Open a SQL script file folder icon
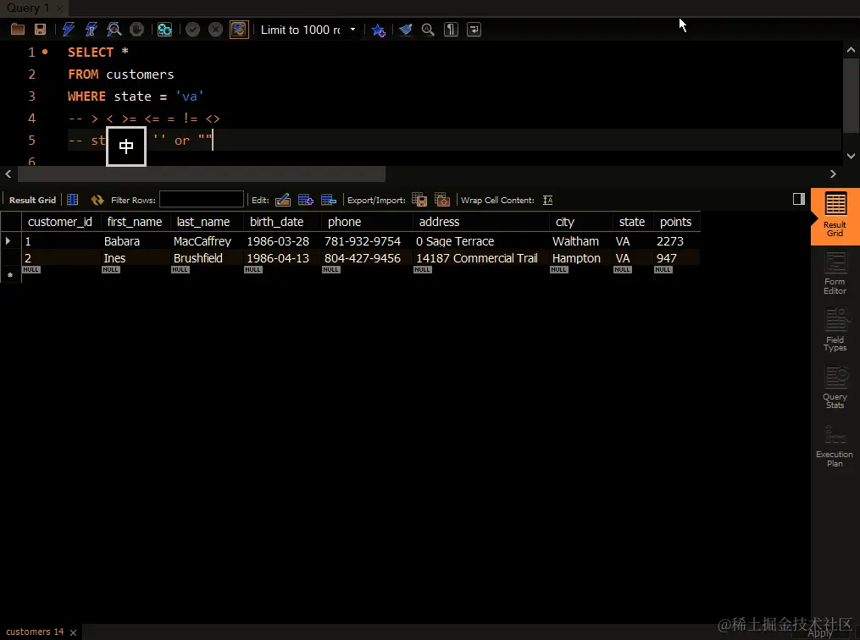The width and height of the screenshot is (860, 640). pyautogui.click(x=18, y=30)
